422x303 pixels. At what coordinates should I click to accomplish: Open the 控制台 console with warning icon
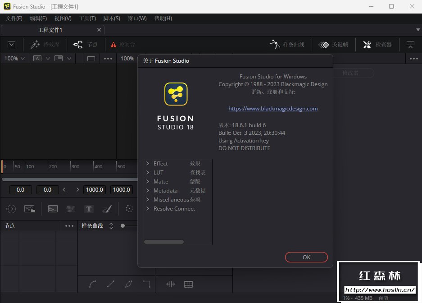pos(123,45)
